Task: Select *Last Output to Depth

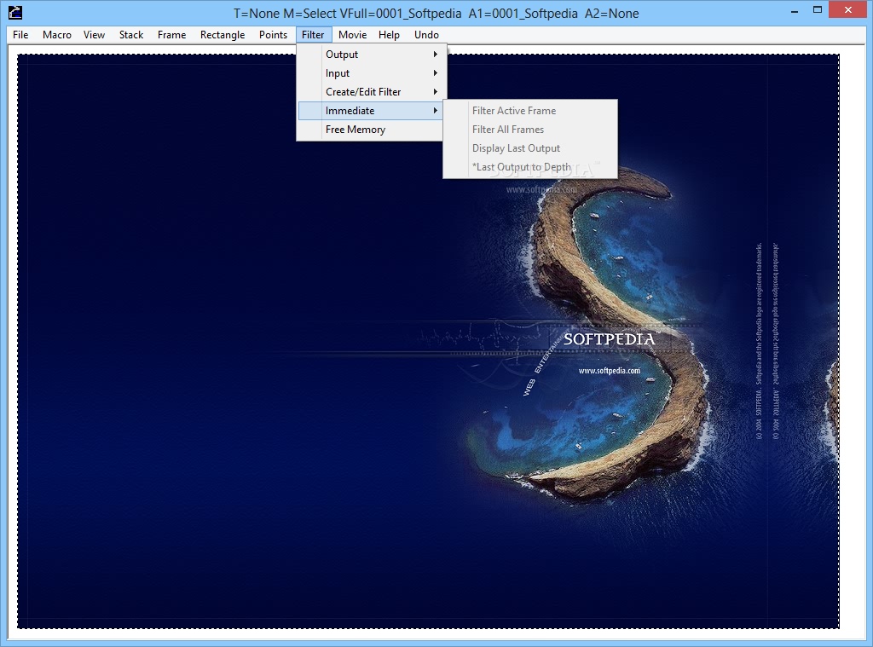Action: pos(530,167)
